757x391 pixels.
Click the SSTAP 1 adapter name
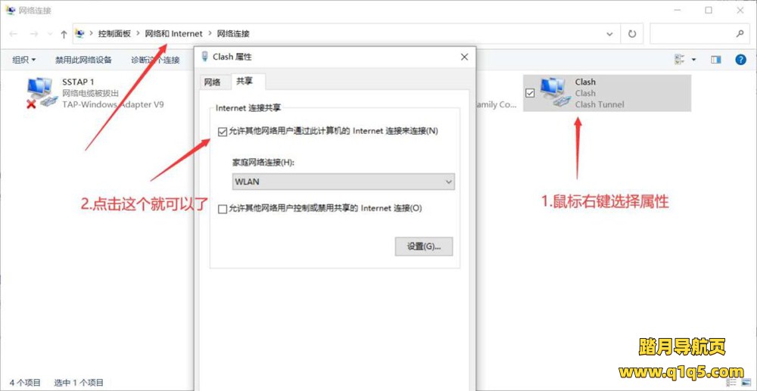[x=78, y=82]
